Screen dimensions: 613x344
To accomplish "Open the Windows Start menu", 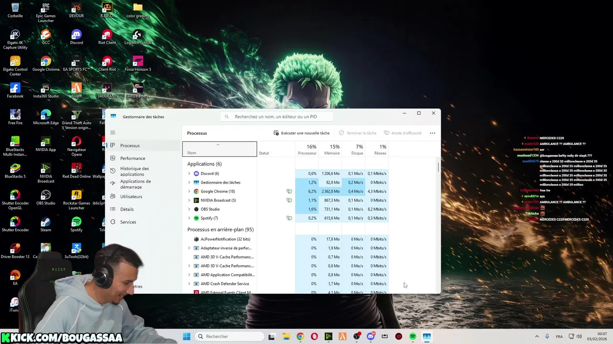I will click(186, 336).
